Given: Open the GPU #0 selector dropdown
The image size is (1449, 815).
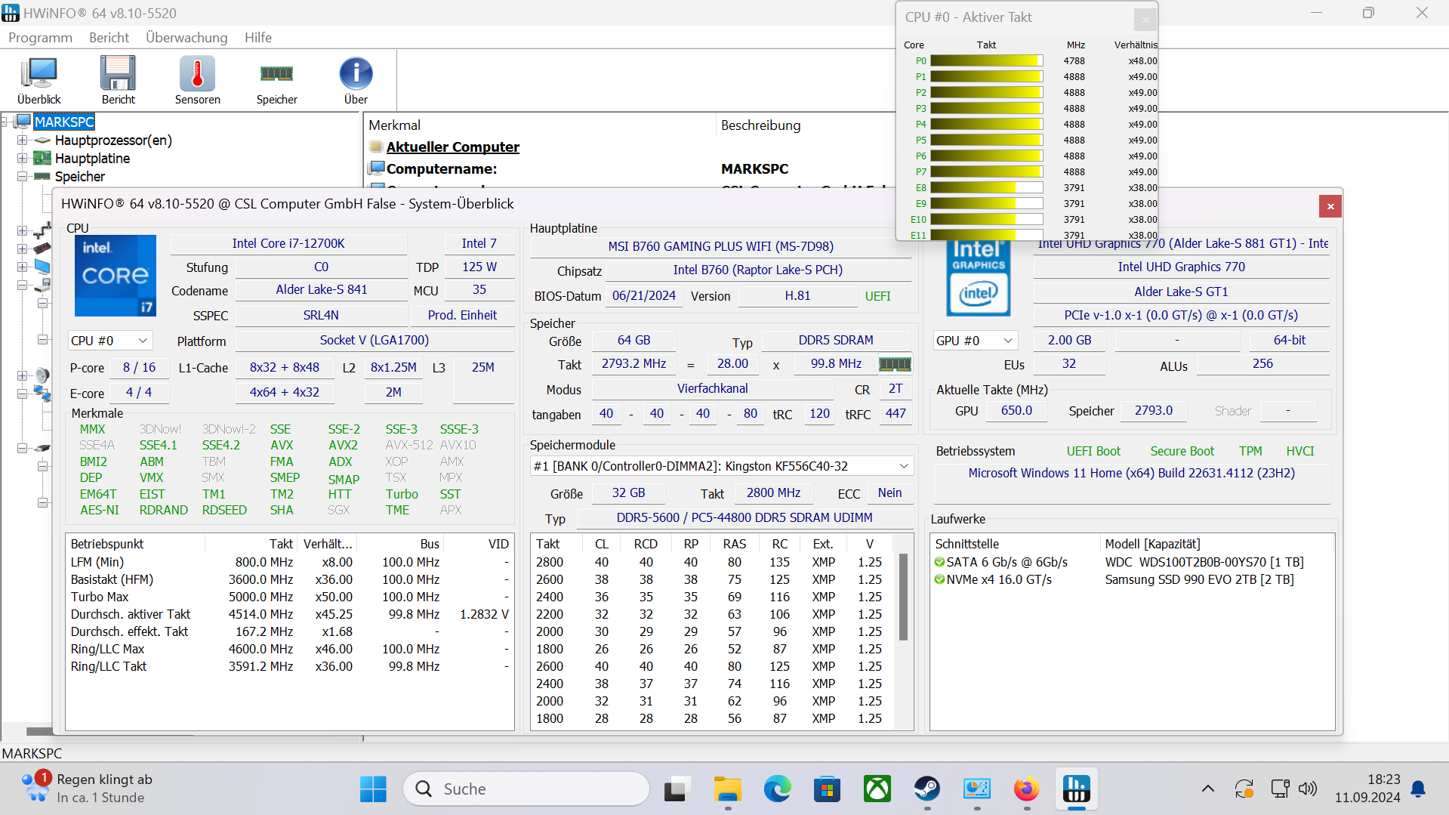Looking at the screenshot, I should 975,341.
